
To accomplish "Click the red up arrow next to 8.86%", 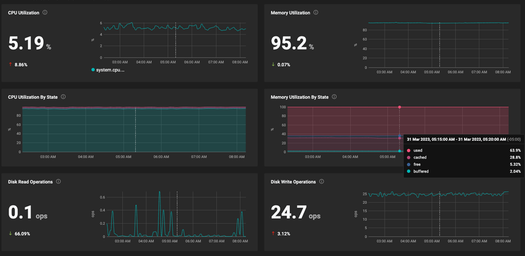I will point(10,65).
